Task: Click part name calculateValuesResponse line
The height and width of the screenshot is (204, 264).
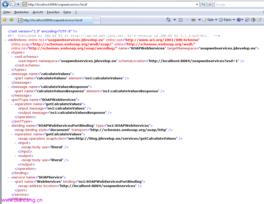Action: (89, 91)
